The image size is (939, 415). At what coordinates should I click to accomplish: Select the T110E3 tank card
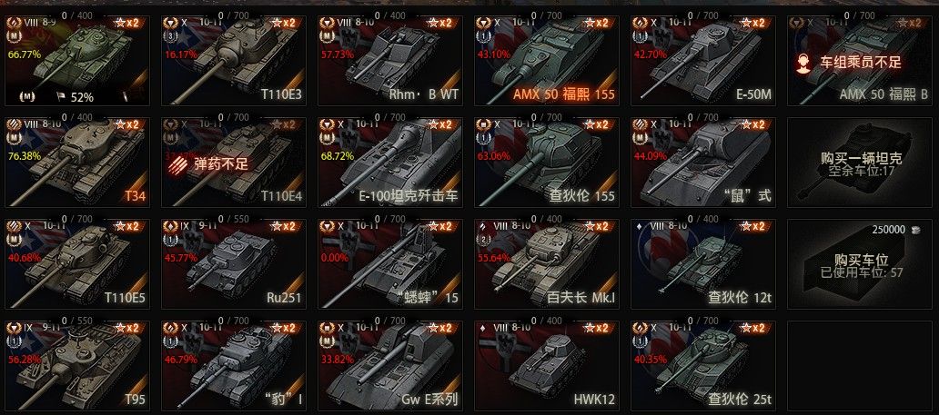click(x=232, y=61)
